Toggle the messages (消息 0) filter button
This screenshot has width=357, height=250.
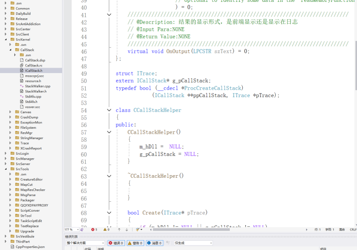coord(154,243)
